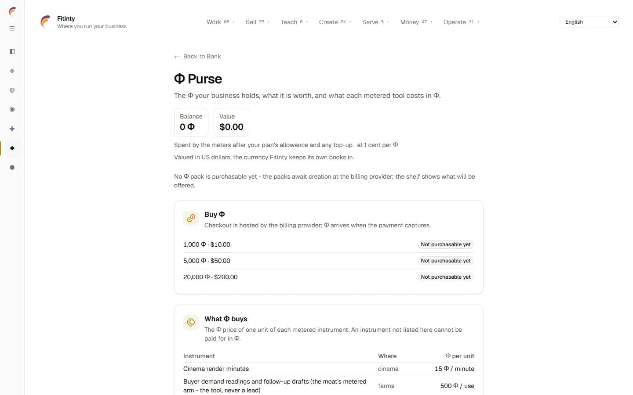This screenshot has height=395, width=633.
Task: Click Not purchasable yet for 1,000 Φ pack
Action: [446, 244]
